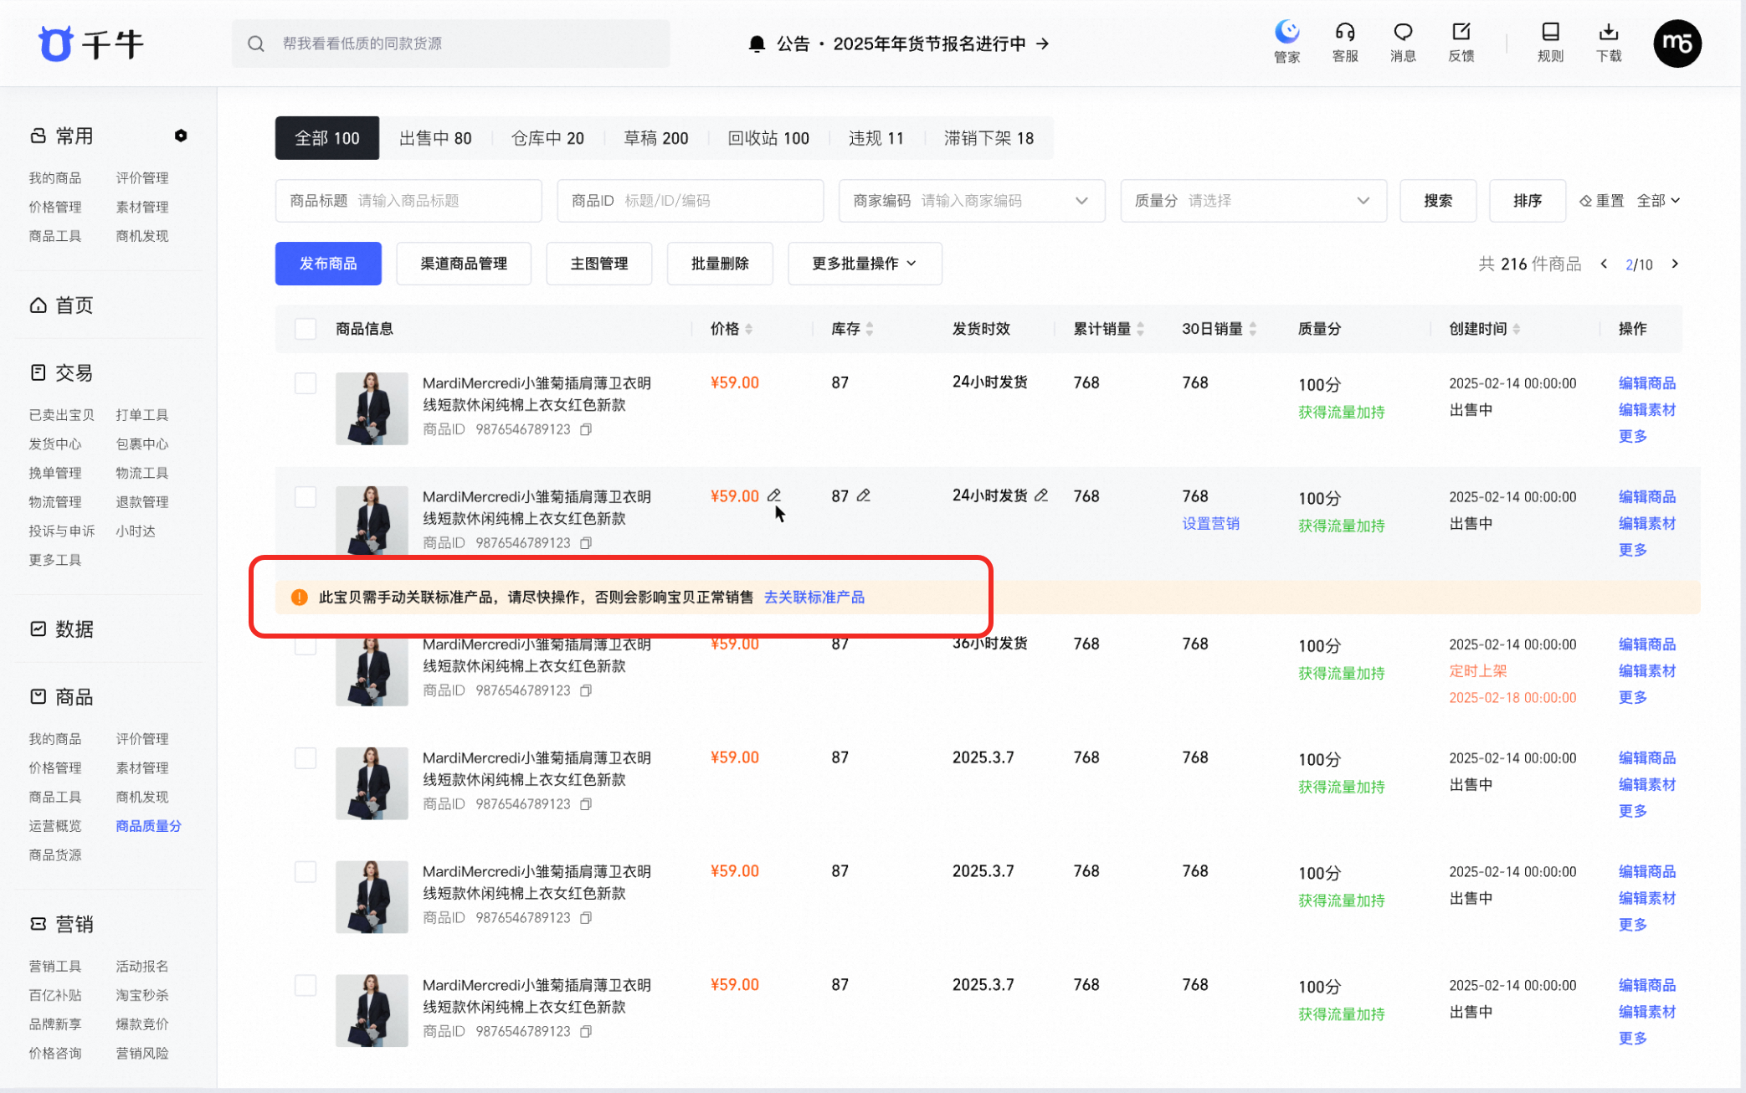
Task: Click the 商品标题 input field
Action: click(x=408, y=201)
